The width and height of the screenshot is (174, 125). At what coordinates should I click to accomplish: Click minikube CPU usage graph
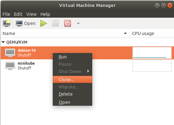click(x=152, y=66)
